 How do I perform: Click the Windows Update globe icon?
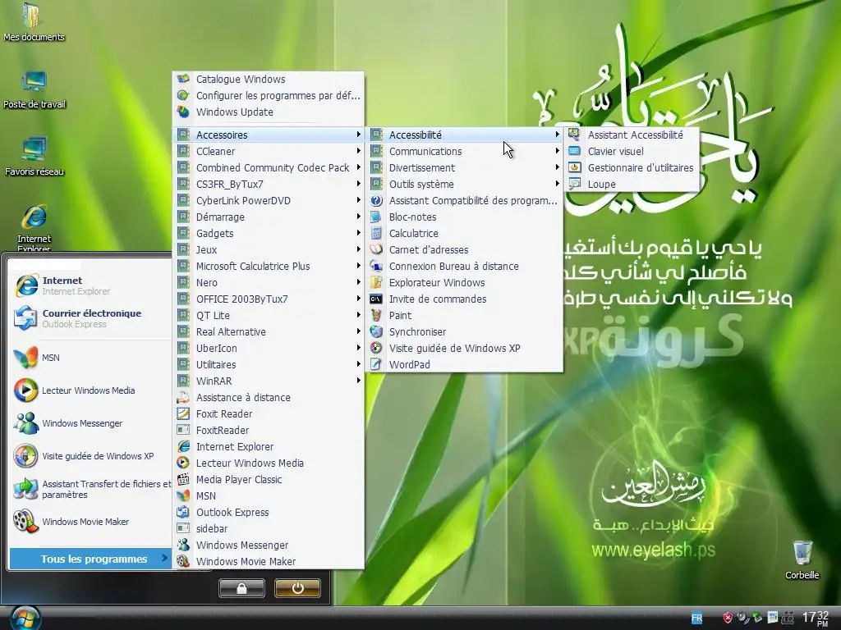point(183,112)
